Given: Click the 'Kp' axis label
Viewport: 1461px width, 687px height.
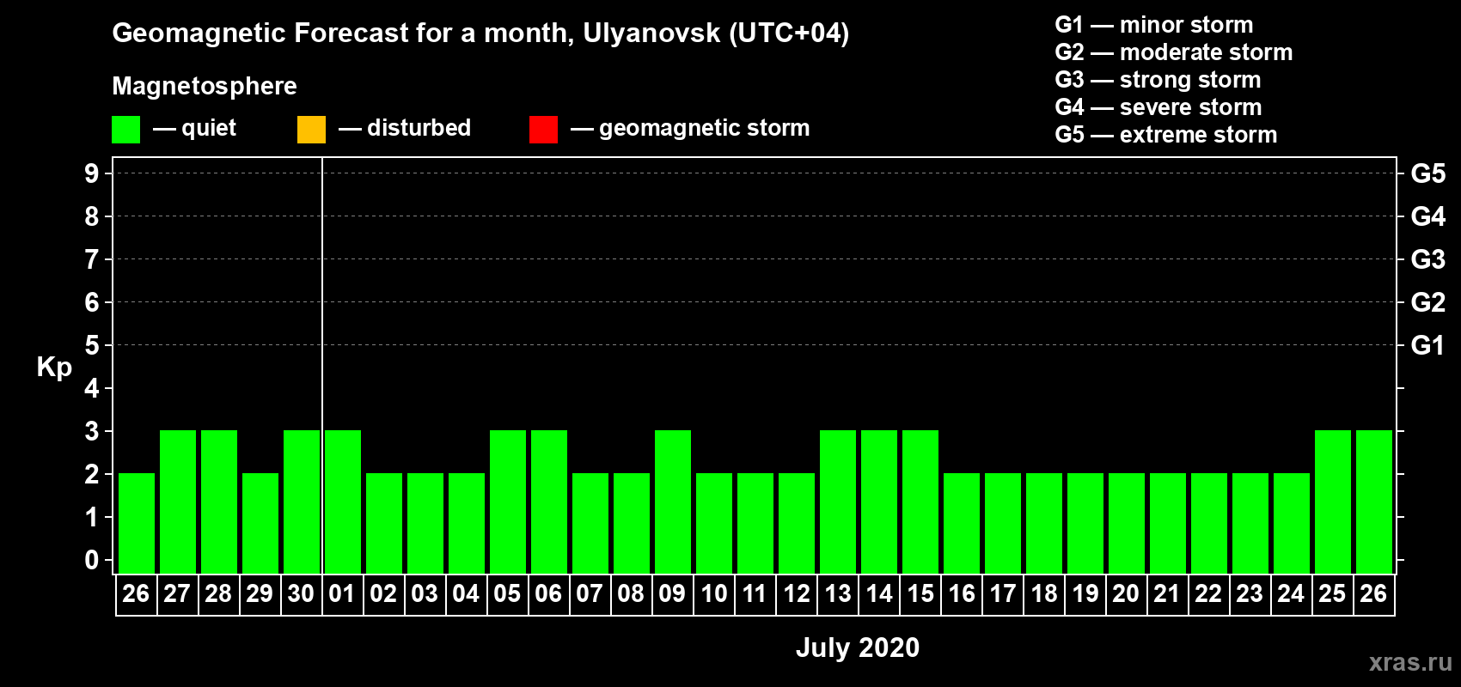Looking at the screenshot, I should click(54, 368).
